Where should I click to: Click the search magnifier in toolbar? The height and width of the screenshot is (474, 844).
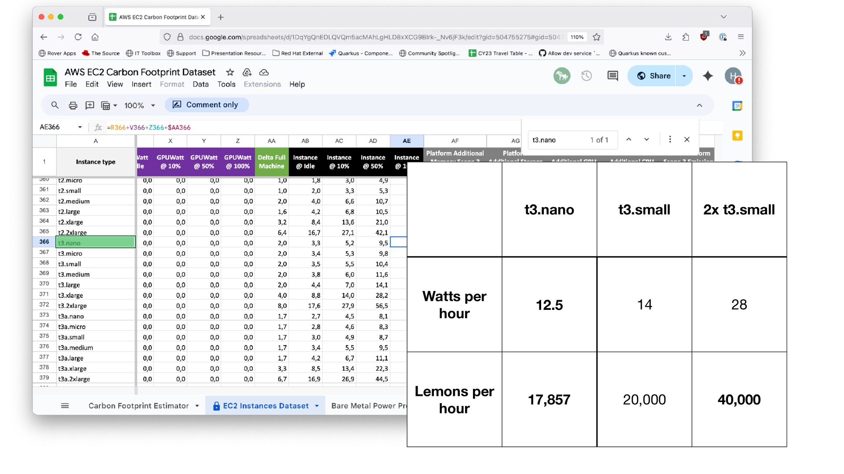coord(55,105)
